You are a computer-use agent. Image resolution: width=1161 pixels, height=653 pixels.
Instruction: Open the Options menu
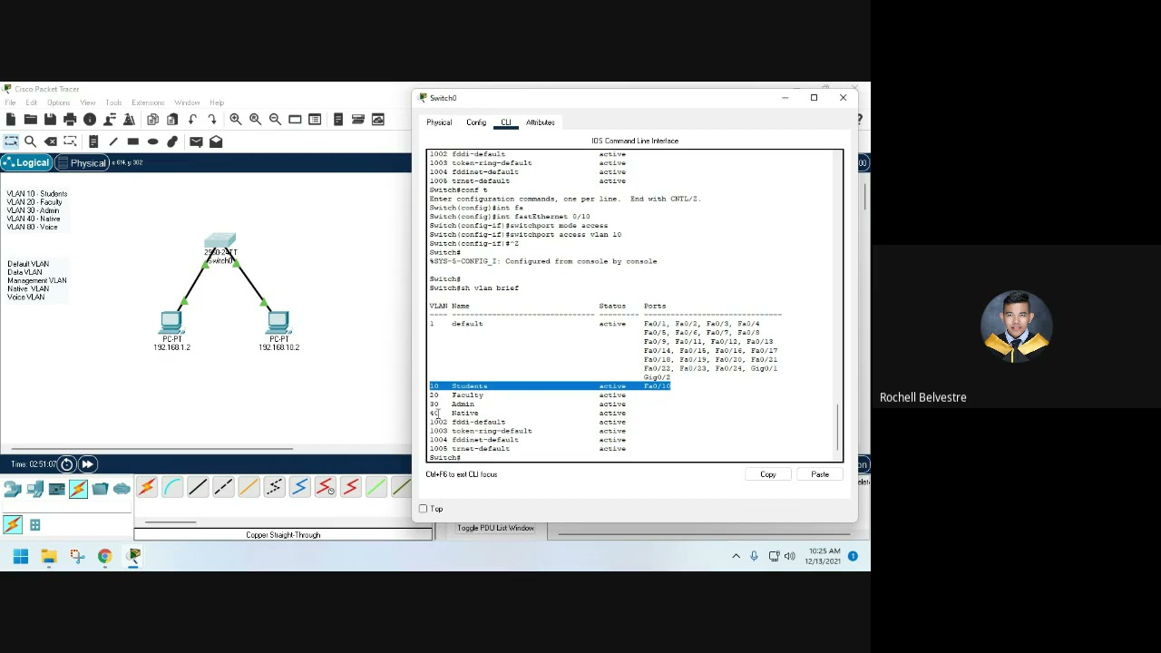(x=58, y=102)
